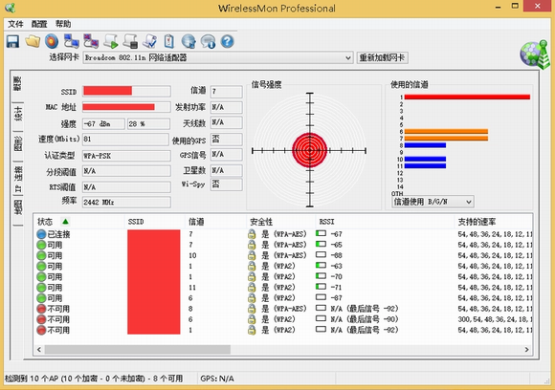This screenshot has height=390, width=555.
Task: Click the lock icon in the -88 RSSI row
Action: pyautogui.click(x=252, y=255)
